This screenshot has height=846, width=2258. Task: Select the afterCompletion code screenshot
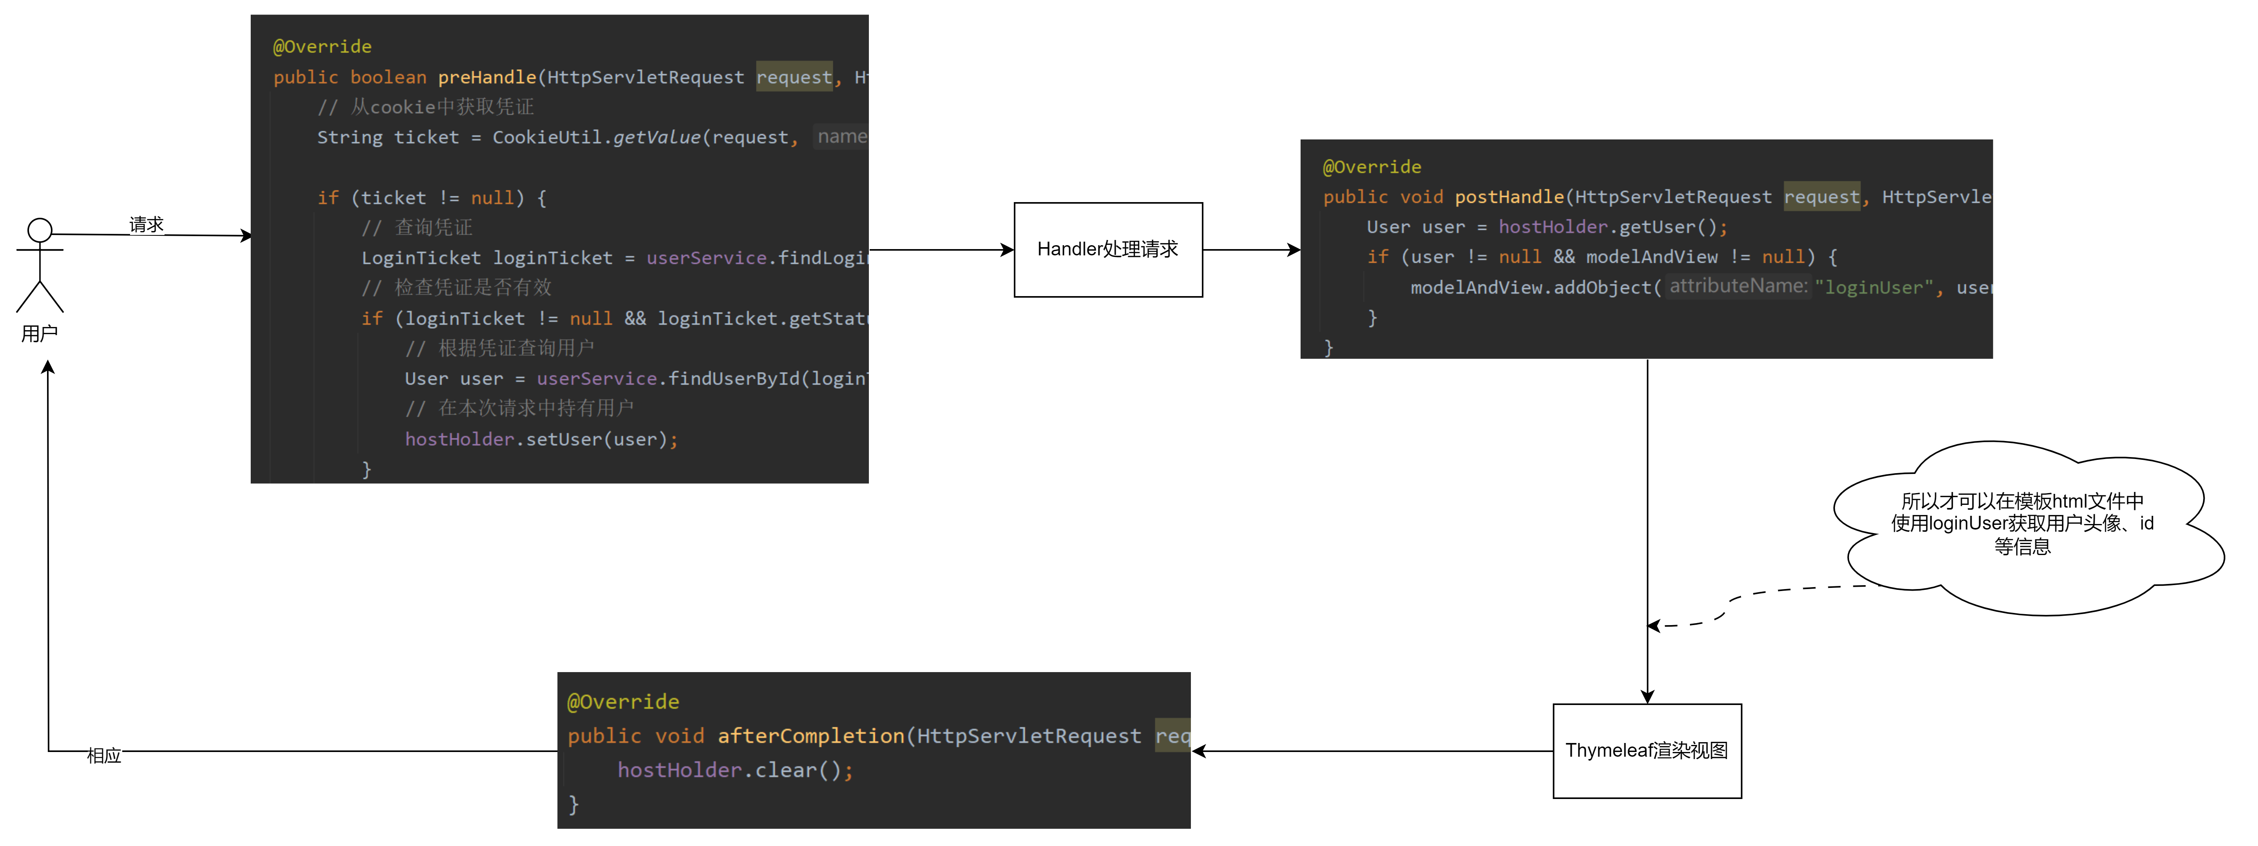click(874, 750)
